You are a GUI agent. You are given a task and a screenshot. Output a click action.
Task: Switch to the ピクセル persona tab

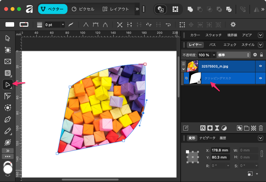(x=83, y=9)
